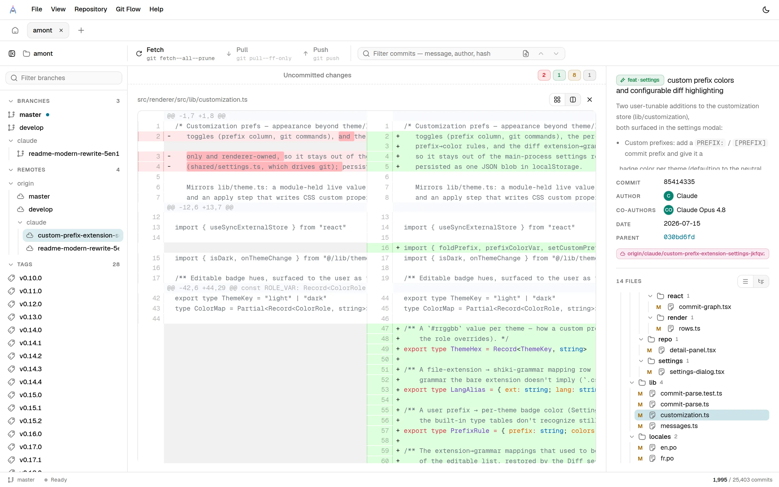Collapse the remote claude folder under origin
This screenshot has height=487, width=779.
tap(20, 222)
